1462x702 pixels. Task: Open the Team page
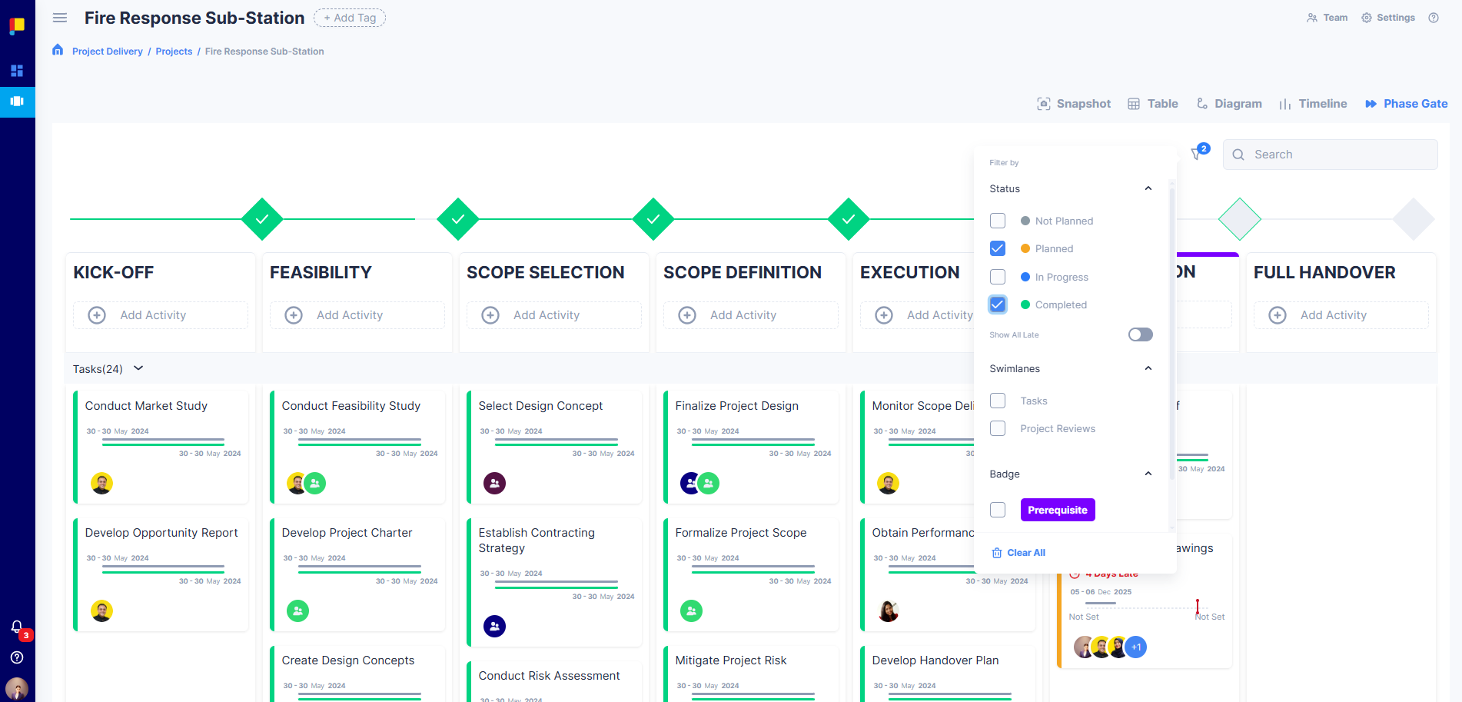coord(1327,18)
